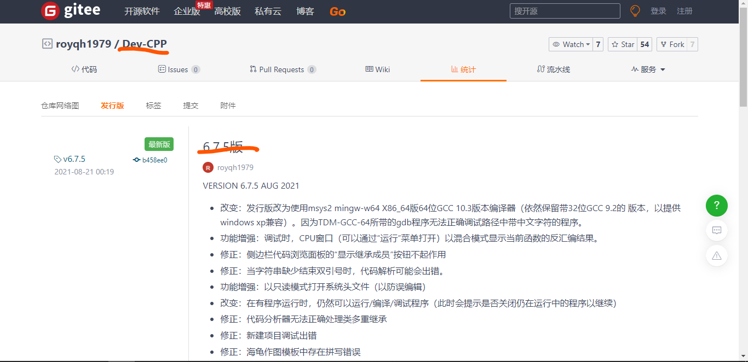This screenshot has height=362, width=748.
Task: Open 仓库网络图 sub-tab
Action: click(x=60, y=106)
